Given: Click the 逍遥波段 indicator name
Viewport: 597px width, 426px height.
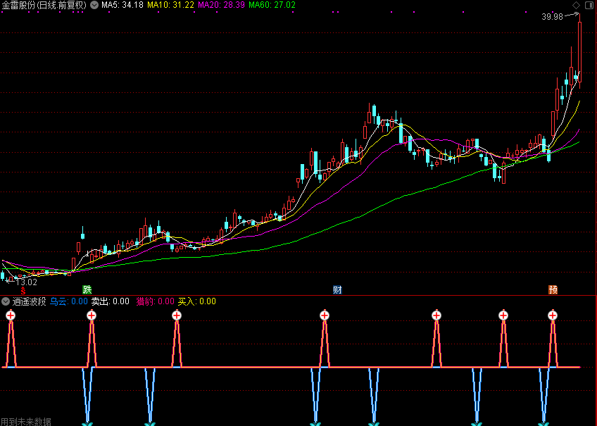Looking at the screenshot, I should (x=29, y=301).
